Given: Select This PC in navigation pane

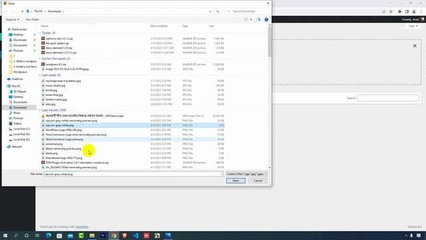Looking at the screenshot, I should pyautogui.click(x=16, y=86).
